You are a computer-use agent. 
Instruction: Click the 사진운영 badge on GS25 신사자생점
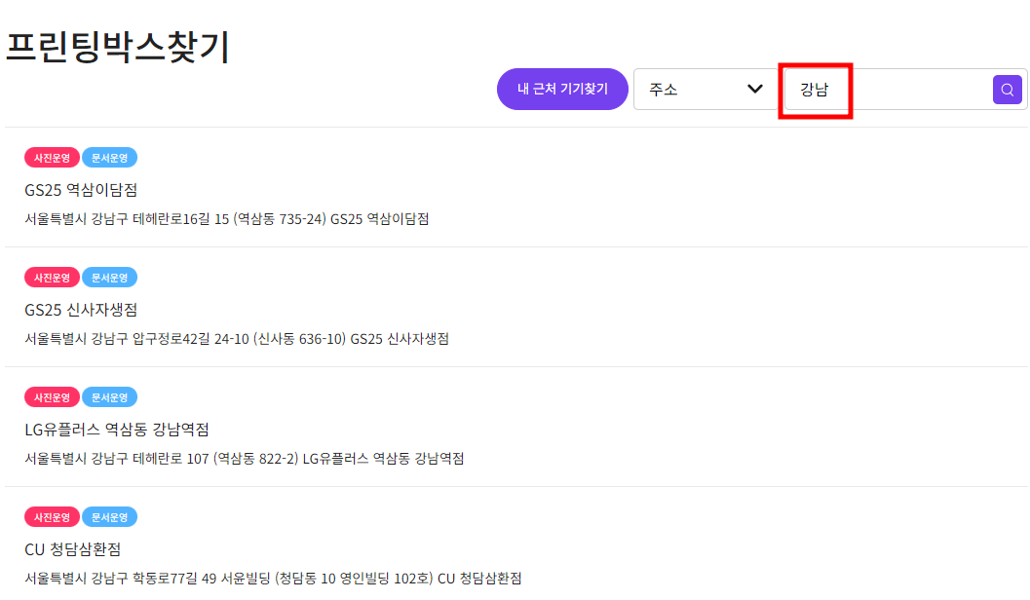52,277
